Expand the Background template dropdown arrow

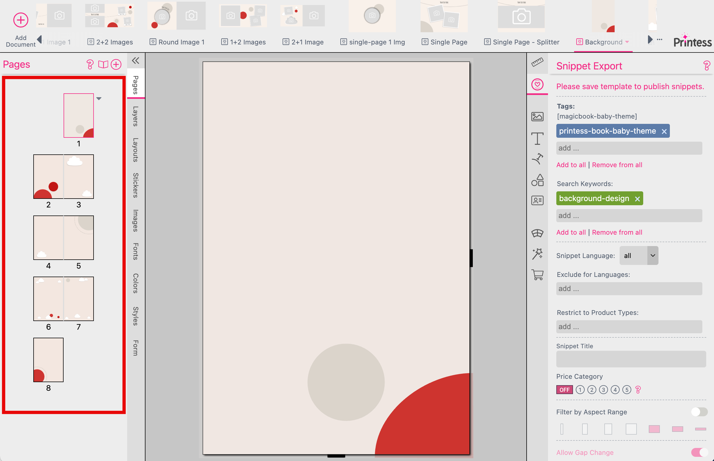click(627, 42)
